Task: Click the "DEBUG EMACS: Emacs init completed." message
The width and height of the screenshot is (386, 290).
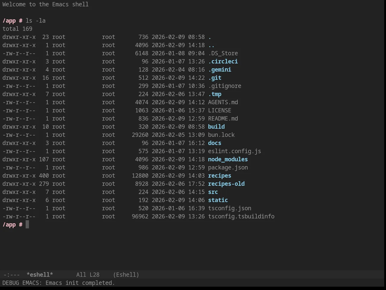Action: (x=59, y=283)
